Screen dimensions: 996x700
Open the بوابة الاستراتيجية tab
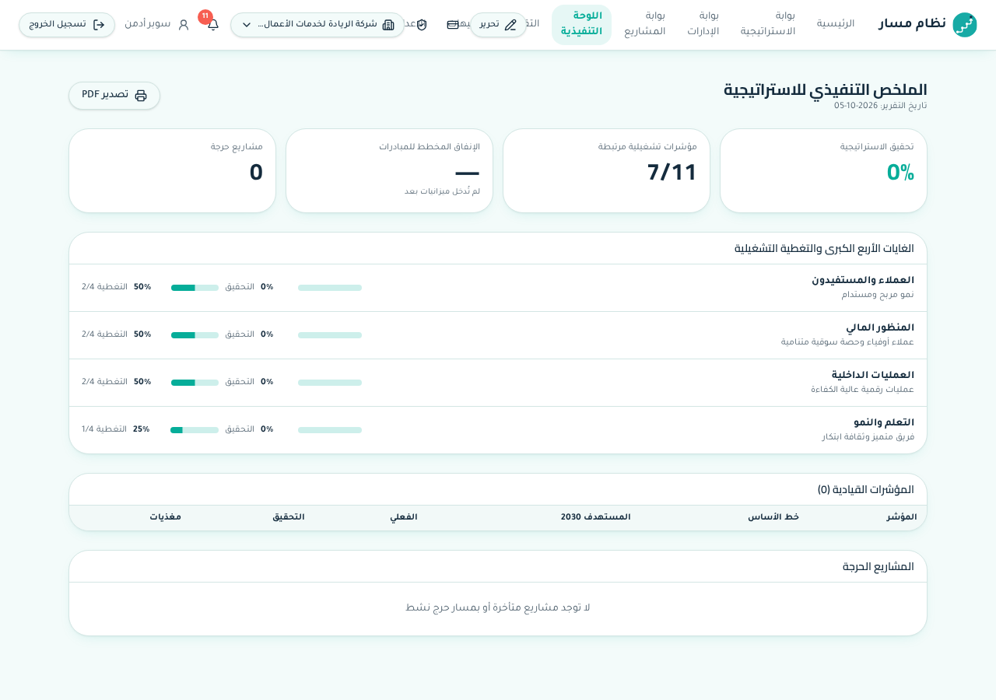pyautogui.click(x=768, y=24)
